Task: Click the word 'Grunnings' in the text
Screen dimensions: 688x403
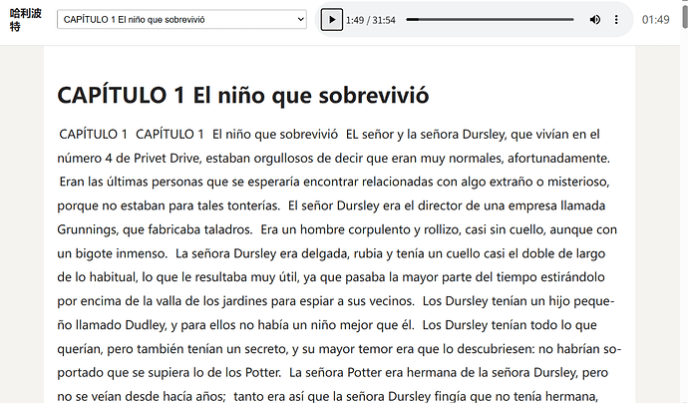Action: 87,229
